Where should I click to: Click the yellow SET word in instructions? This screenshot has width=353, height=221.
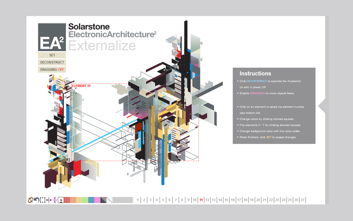[x=269, y=137]
